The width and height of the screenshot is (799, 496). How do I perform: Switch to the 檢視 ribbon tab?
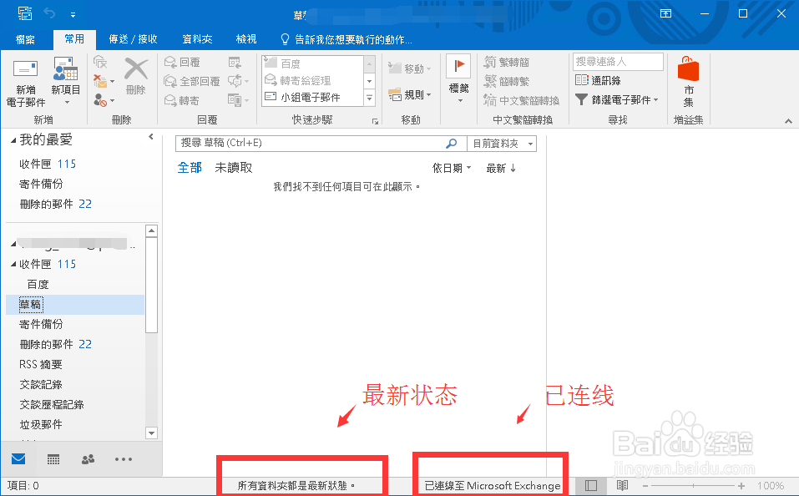click(246, 38)
